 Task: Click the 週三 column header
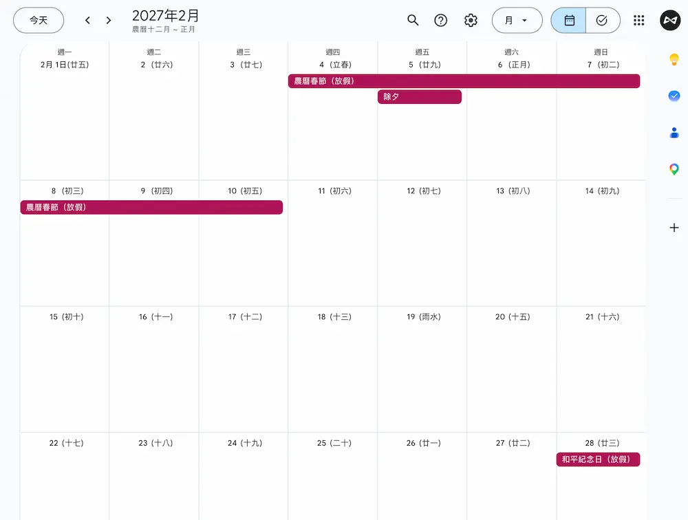tap(243, 52)
